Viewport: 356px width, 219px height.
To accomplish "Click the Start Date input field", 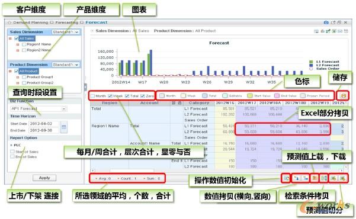I will [44, 124].
